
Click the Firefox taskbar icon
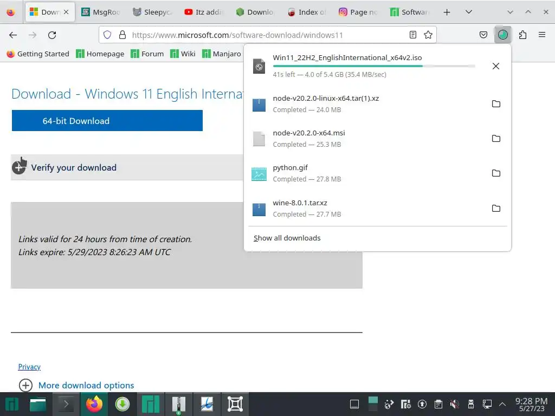[94, 404]
